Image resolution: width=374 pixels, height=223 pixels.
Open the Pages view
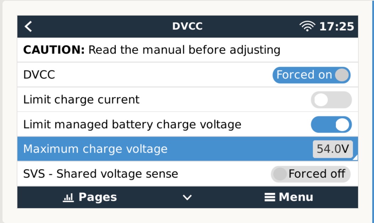click(x=90, y=197)
